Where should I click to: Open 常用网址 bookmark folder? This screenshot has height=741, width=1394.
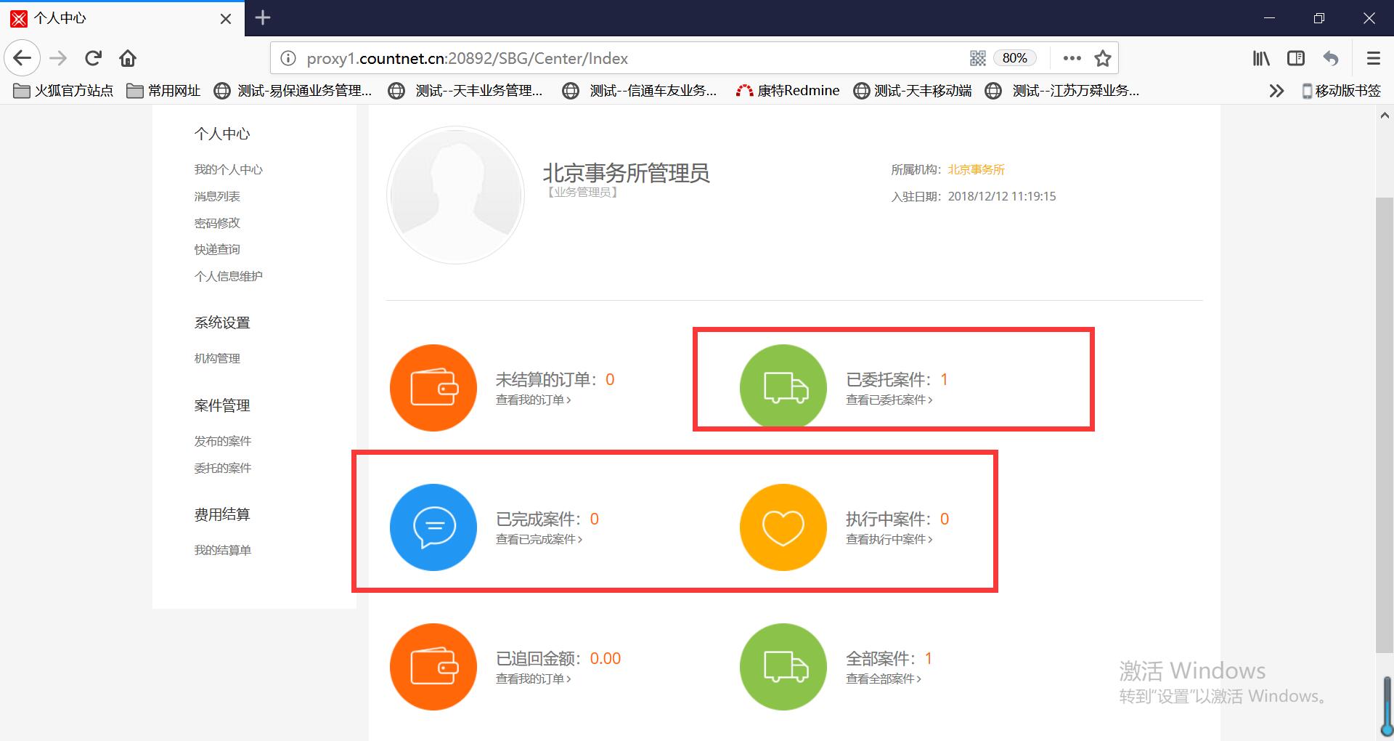(x=163, y=91)
